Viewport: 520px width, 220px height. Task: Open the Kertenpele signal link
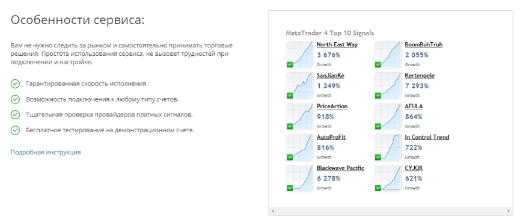420,75
